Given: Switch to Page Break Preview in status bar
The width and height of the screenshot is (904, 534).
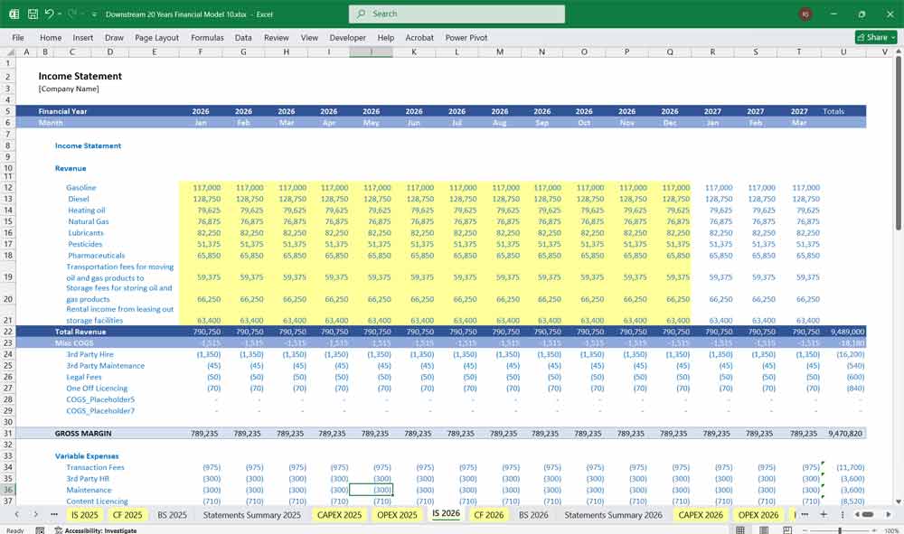Looking at the screenshot, I should (x=787, y=530).
